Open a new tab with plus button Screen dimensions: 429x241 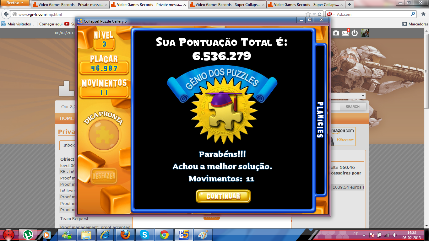350,5
